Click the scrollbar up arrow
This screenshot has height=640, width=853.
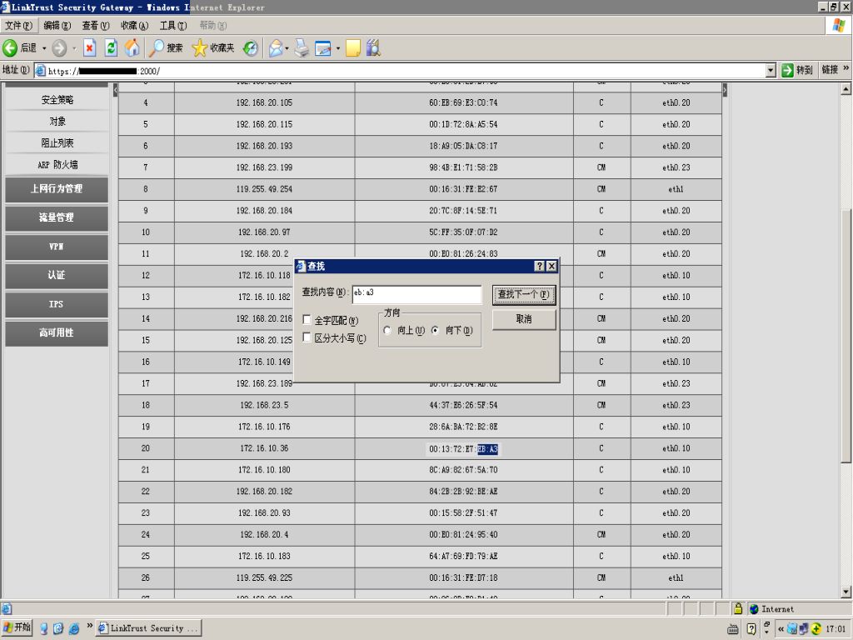pyautogui.click(x=846, y=88)
